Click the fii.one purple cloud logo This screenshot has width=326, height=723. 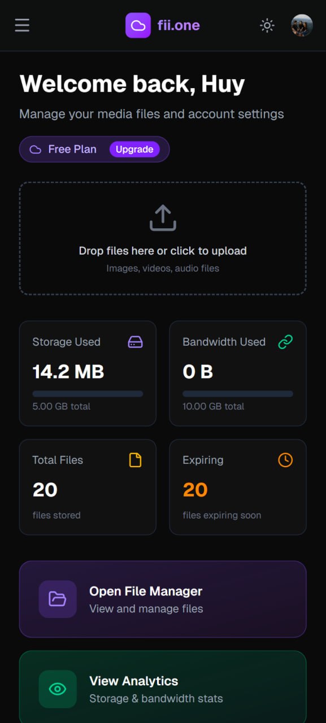point(138,25)
